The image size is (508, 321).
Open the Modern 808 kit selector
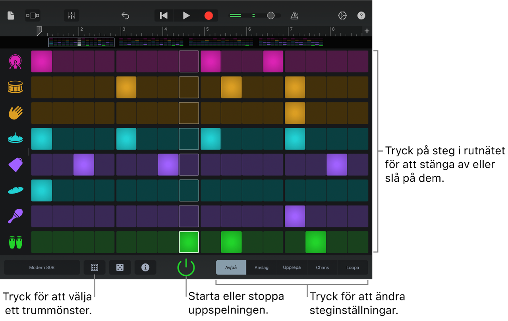(41, 267)
